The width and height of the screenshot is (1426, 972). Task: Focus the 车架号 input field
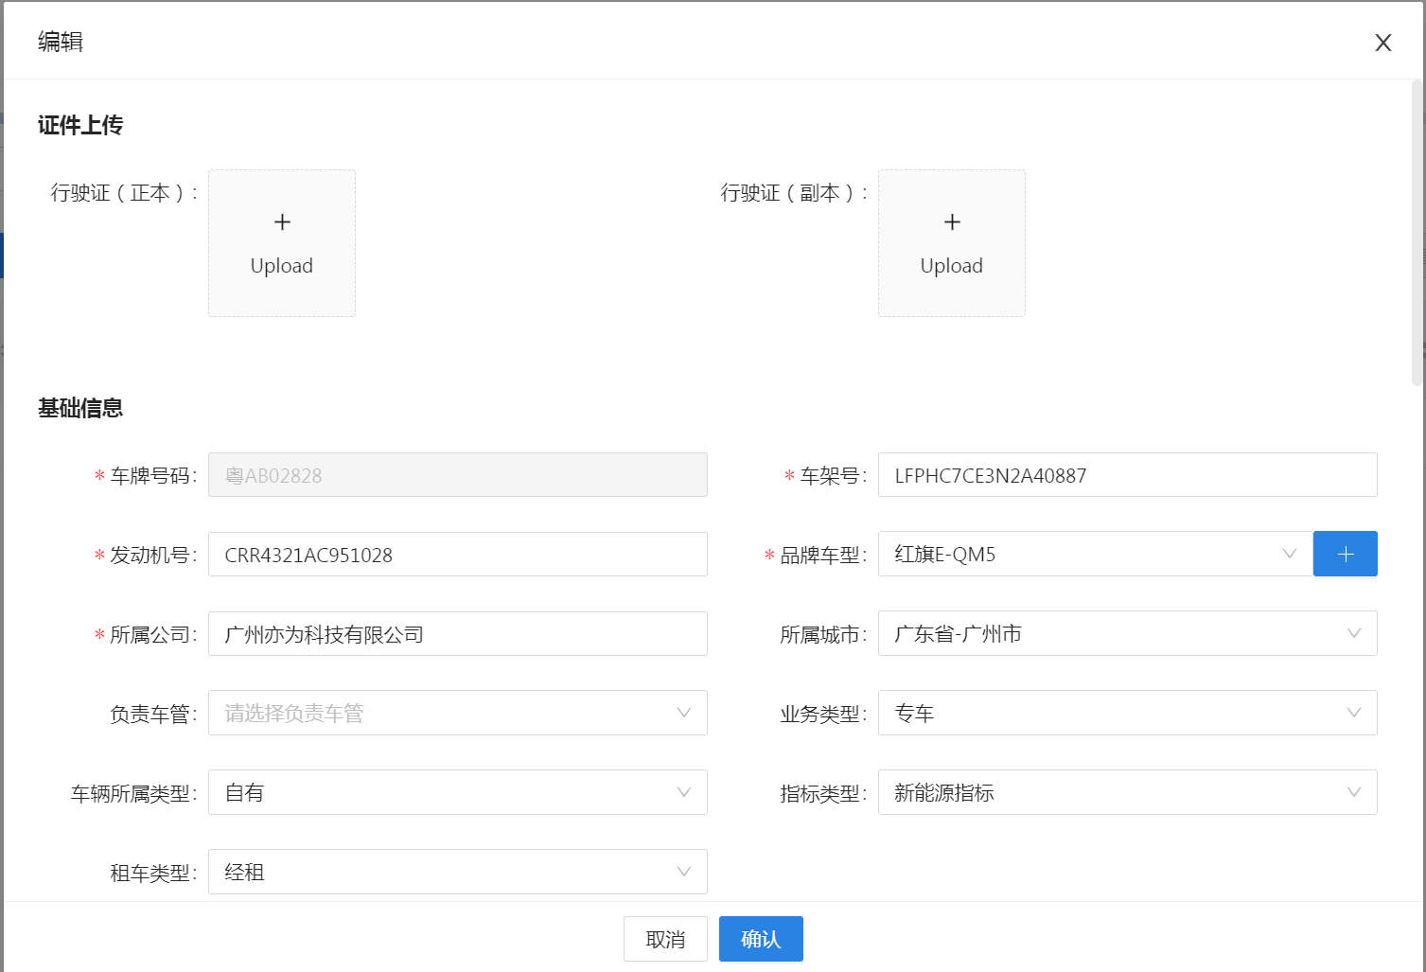click(x=1126, y=475)
